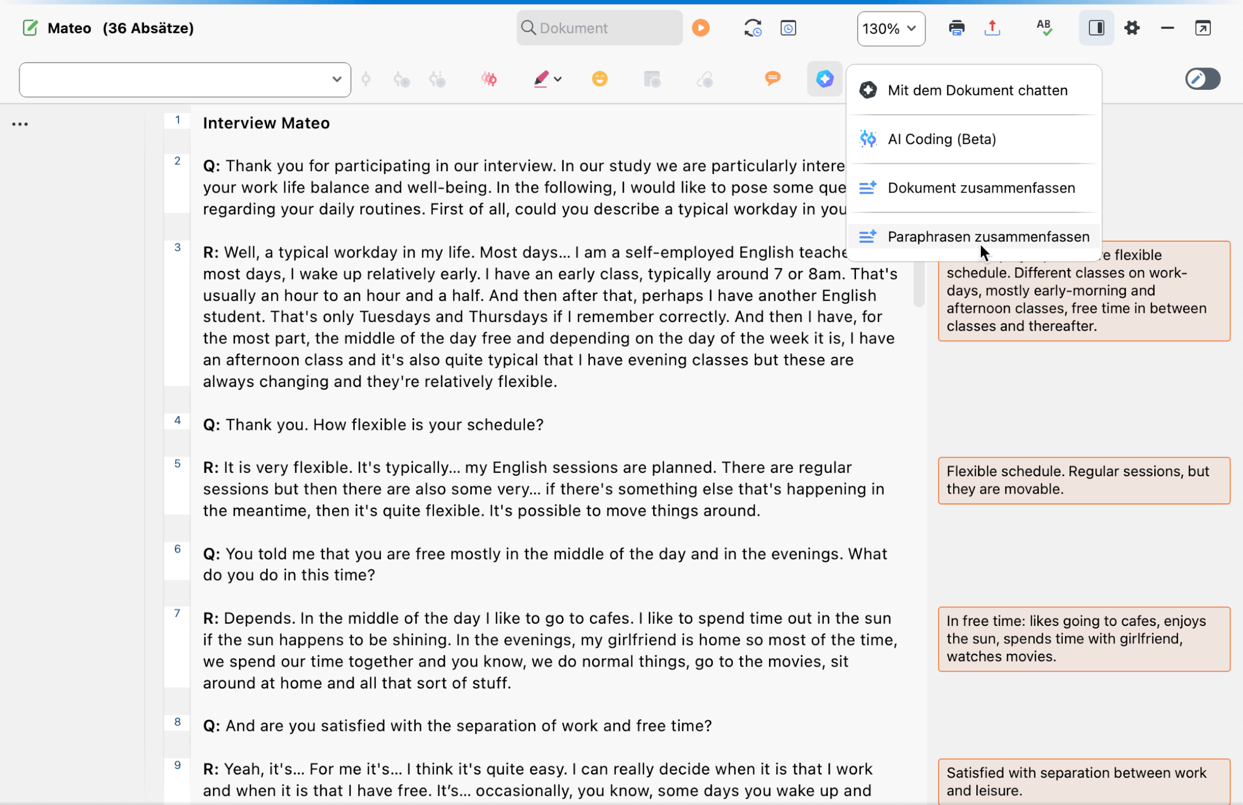The height and width of the screenshot is (805, 1243).
Task: Click 'AI Coding (Beta)' menu entry
Action: (x=941, y=139)
